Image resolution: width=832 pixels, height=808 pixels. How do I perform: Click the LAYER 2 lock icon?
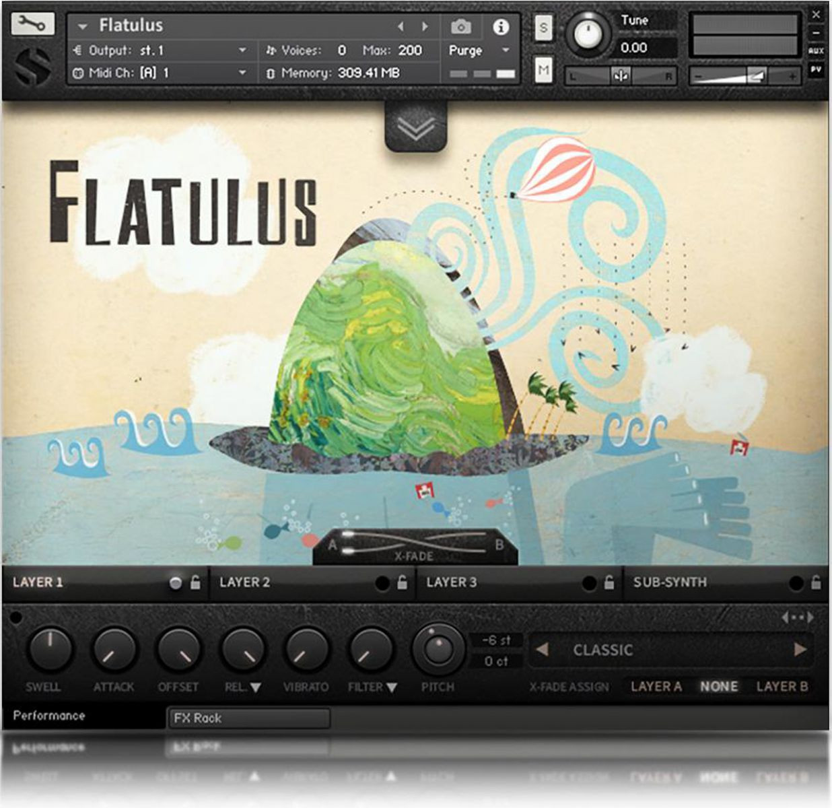(402, 582)
